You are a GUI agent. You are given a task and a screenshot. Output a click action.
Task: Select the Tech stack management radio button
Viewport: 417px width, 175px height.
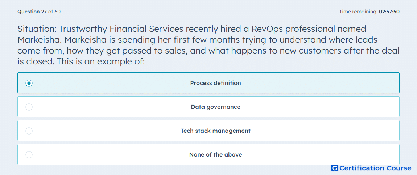[x=29, y=131]
